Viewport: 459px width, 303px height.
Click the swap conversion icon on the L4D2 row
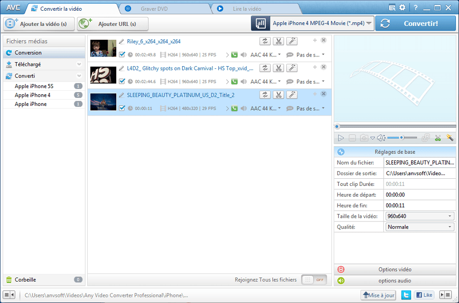(x=265, y=68)
